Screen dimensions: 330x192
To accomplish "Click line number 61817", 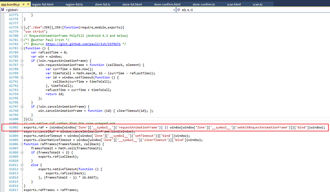I will click(14, 190).
